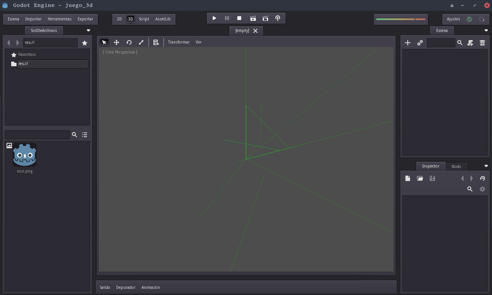This screenshot has height=295, width=492.
Task: Instance scene link icon
Action: click(x=420, y=43)
